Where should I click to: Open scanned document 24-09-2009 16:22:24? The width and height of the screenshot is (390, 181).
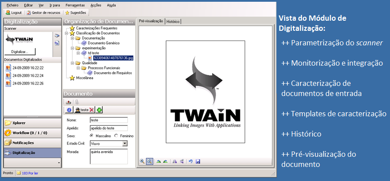coord(24,75)
